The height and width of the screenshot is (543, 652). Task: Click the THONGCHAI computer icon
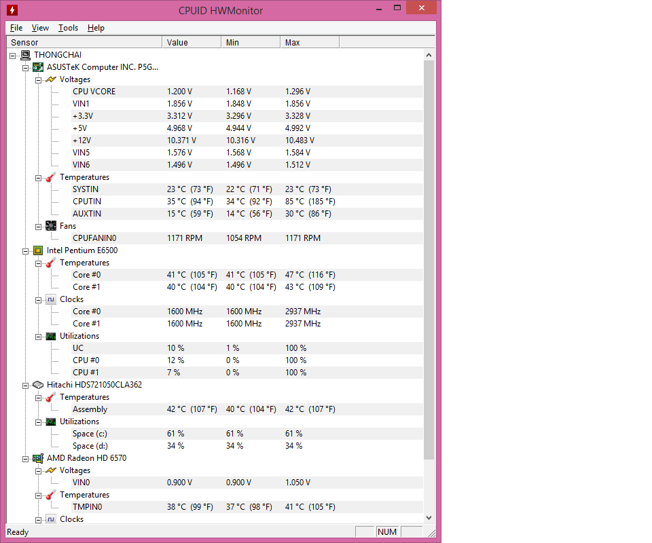[25, 55]
